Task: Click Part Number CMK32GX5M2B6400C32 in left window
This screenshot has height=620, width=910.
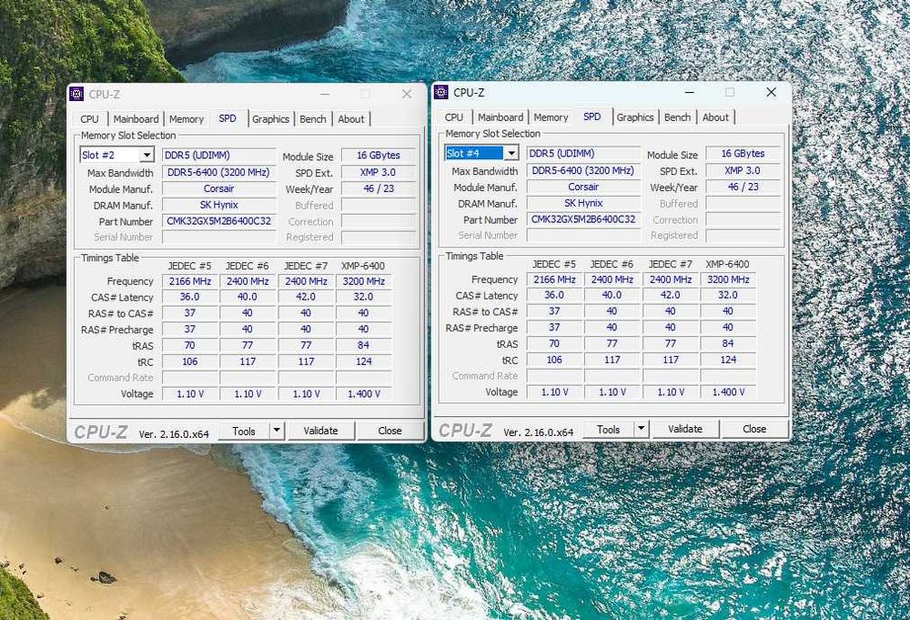Action: 218,221
